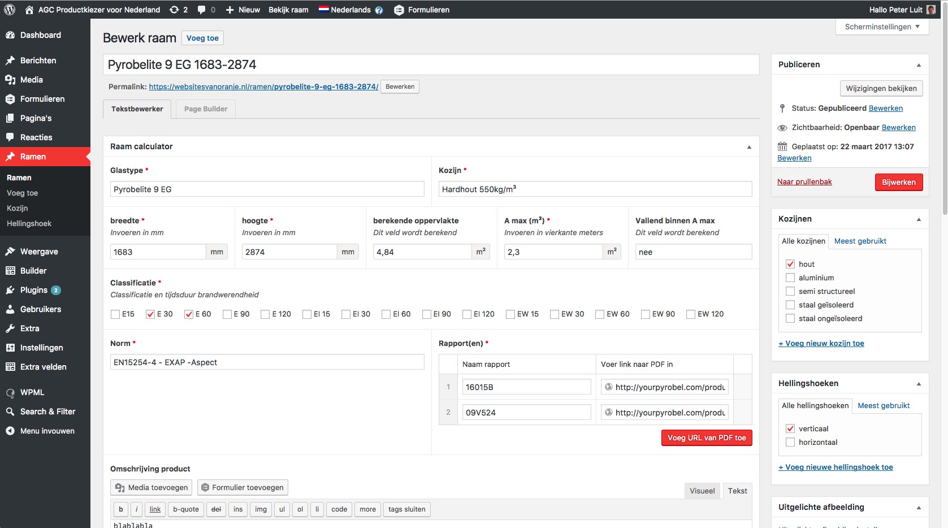This screenshot has width=948, height=528.
Task: Check the aluminium kozijn checkbox
Action: tap(790, 278)
